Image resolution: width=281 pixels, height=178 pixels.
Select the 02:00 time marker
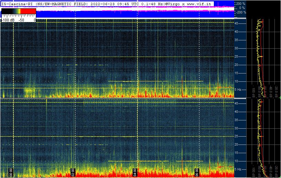coord(73,172)
